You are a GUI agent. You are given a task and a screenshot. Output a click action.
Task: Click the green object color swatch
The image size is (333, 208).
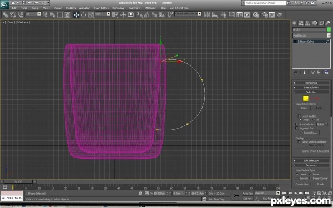[329, 29]
